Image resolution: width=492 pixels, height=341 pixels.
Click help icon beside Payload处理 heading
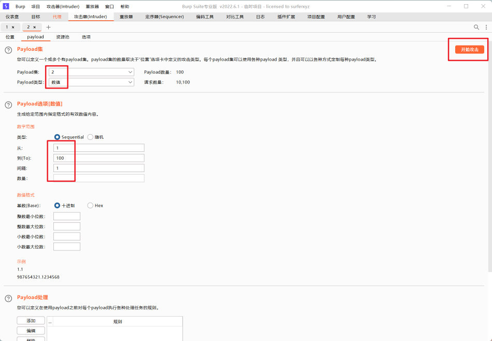click(8, 299)
